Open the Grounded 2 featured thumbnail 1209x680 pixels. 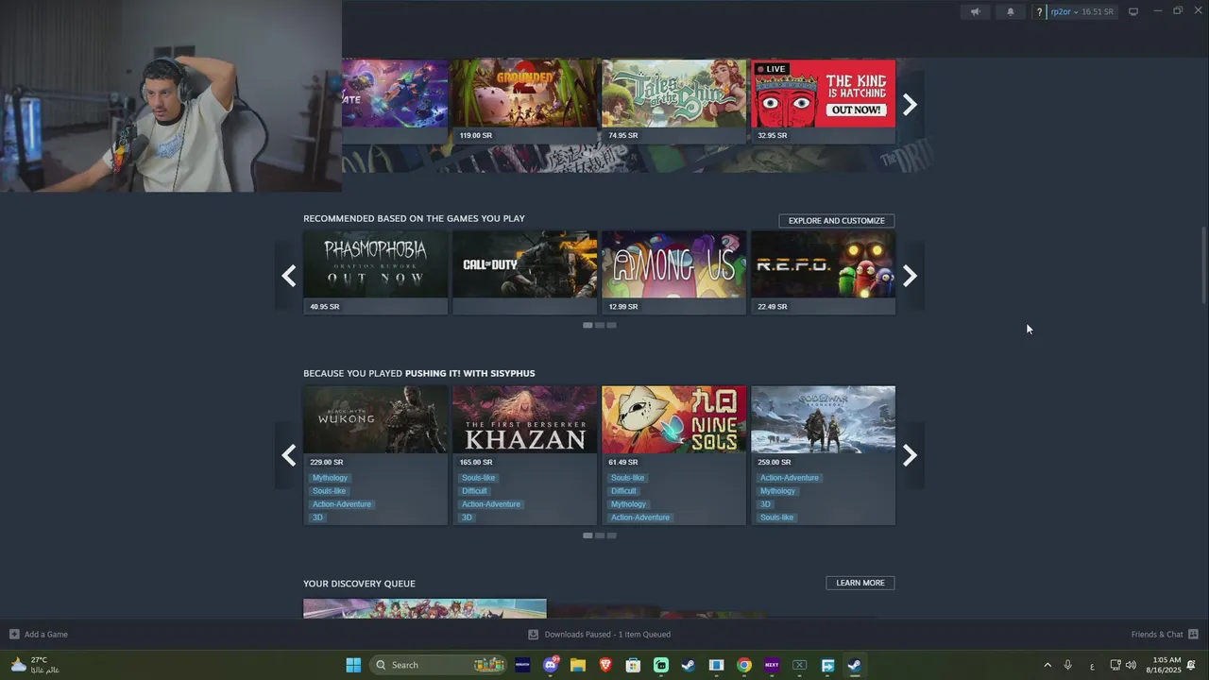coord(524,93)
